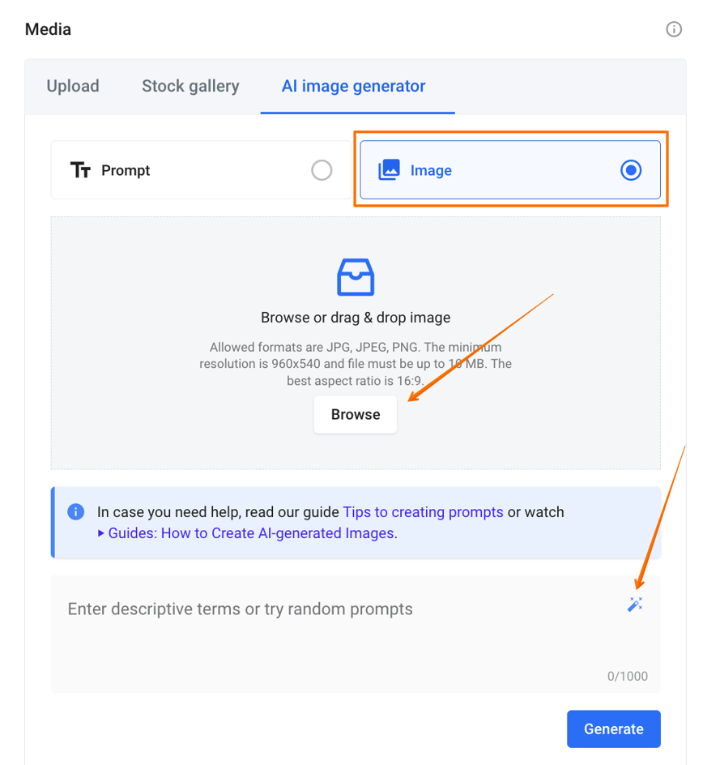The width and height of the screenshot is (703, 765).
Task: Open the Stock gallery tab
Action: pos(190,86)
